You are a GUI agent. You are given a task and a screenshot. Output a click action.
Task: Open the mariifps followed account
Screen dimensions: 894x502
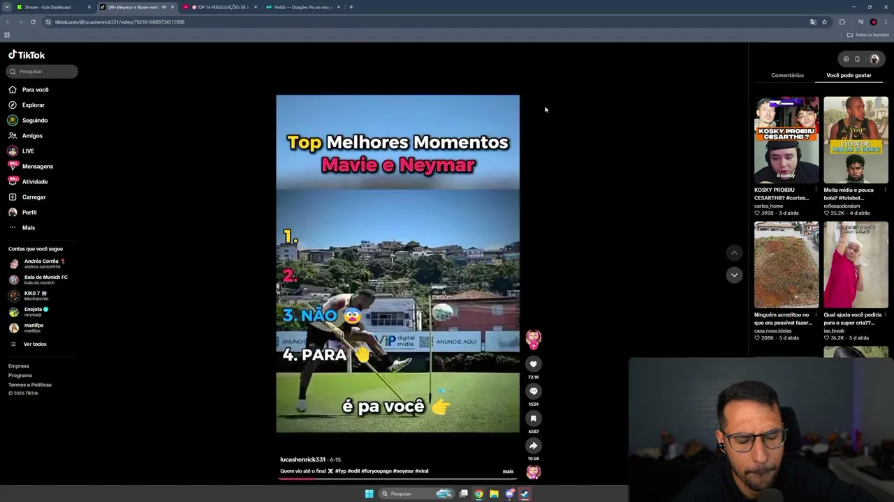[x=28, y=327]
